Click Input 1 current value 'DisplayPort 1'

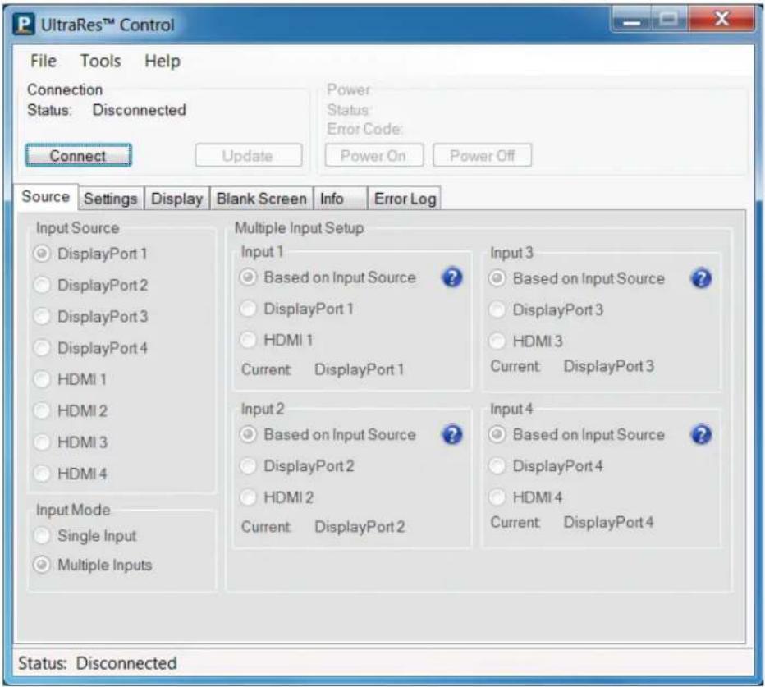(360, 370)
